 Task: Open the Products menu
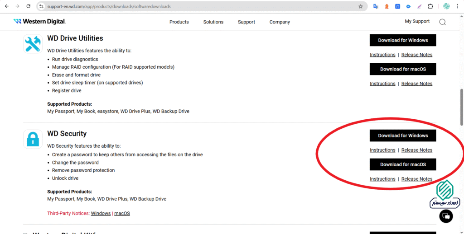coord(179,22)
